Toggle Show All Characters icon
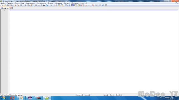Image resolution: width=179 pixels, height=100 pixels. pos(69,5)
